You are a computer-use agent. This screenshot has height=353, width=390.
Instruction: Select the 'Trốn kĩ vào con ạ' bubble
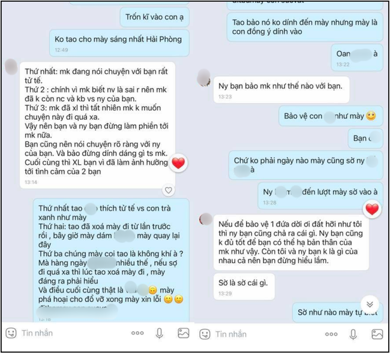[x=154, y=17]
